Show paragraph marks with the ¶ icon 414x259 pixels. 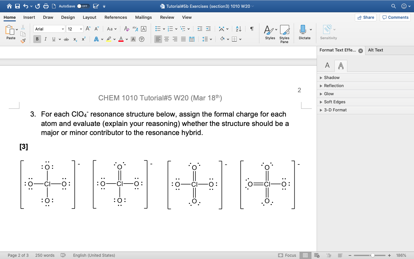251,29
